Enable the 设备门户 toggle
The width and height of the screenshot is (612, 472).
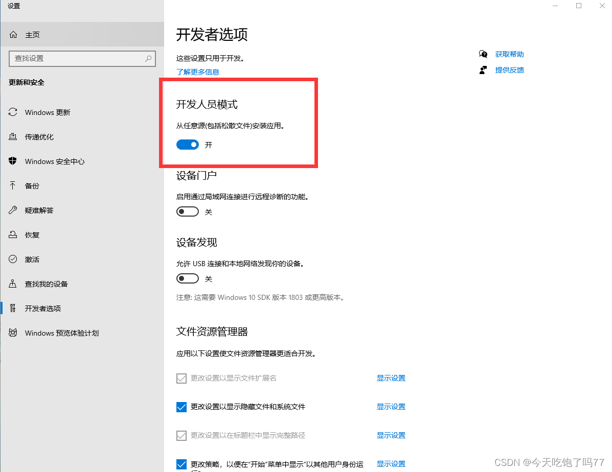click(x=187, y=211)
